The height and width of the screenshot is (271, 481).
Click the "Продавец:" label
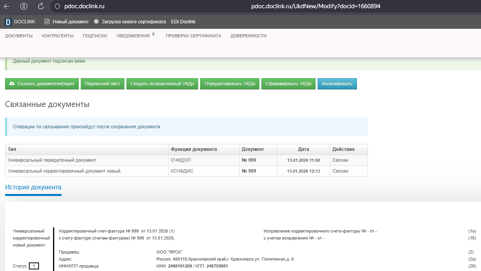point(69,252)
